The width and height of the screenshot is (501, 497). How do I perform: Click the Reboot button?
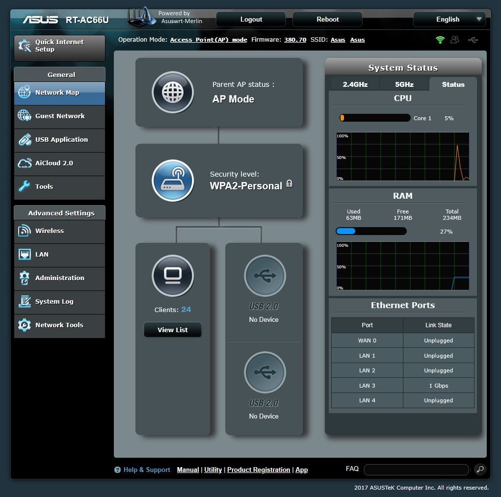327,20
